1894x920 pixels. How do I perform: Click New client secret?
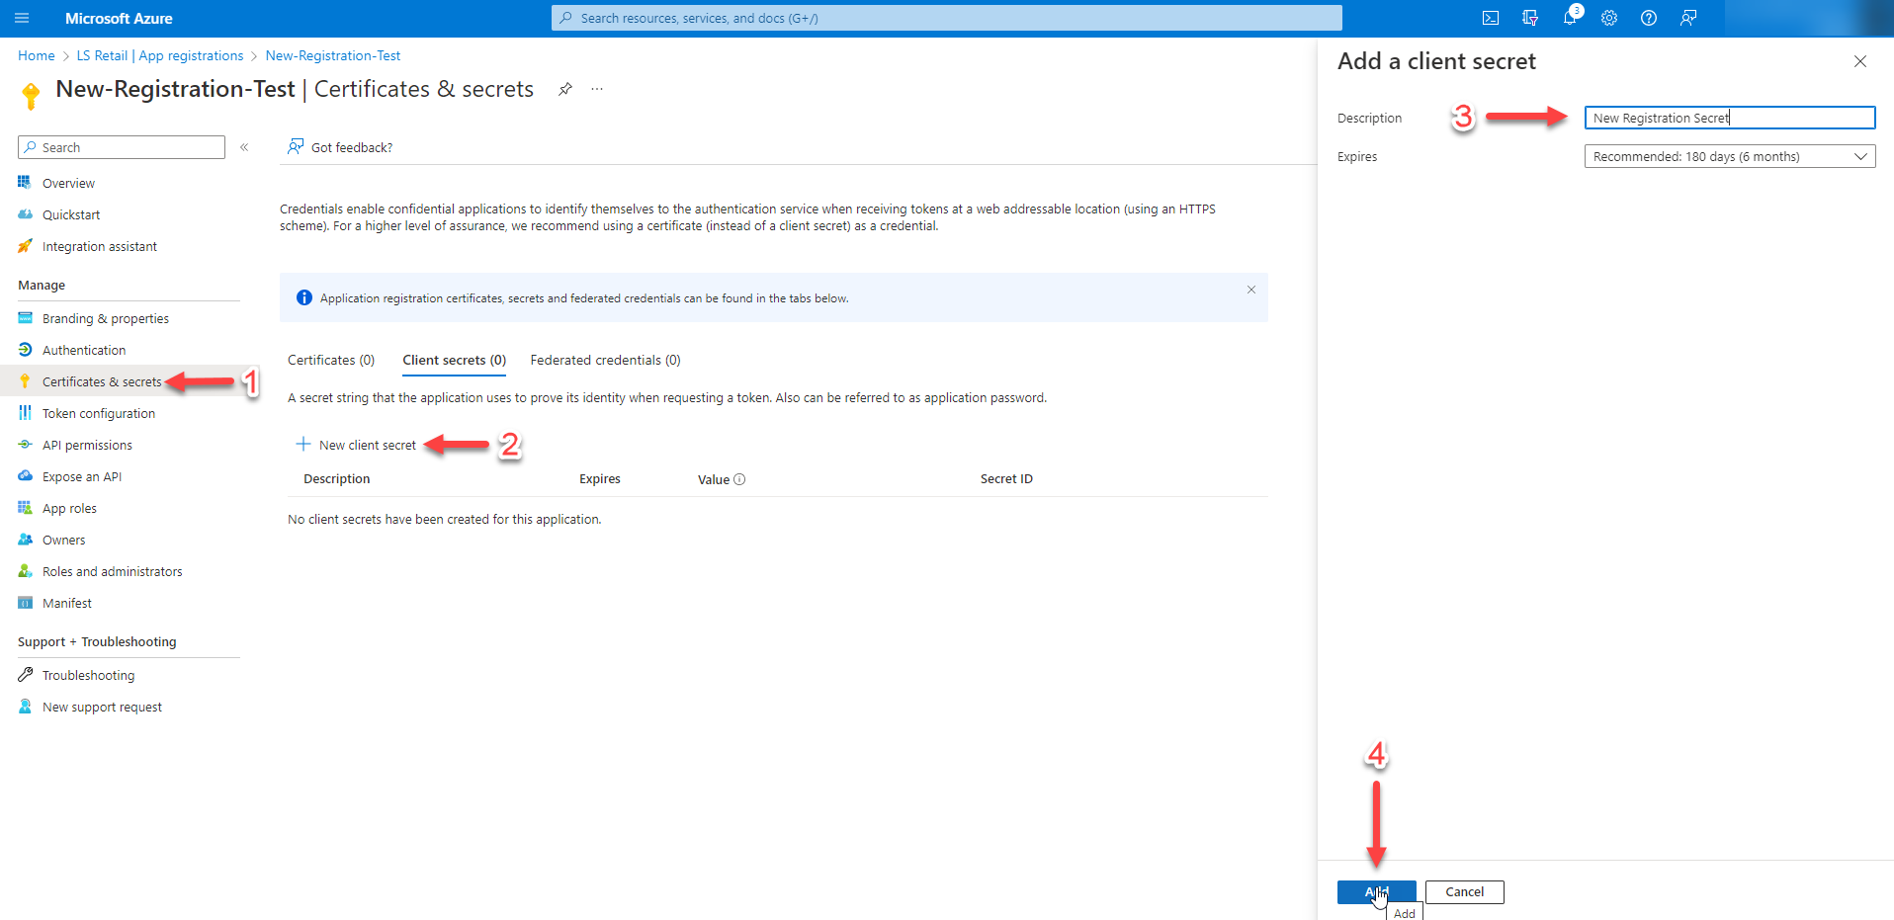point(357,445)
